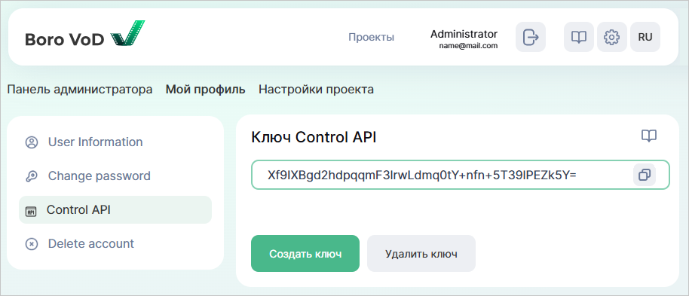Copy the API key using the copy icon
Viewport: 689px width, 296px height.
(x=645, y=175)
